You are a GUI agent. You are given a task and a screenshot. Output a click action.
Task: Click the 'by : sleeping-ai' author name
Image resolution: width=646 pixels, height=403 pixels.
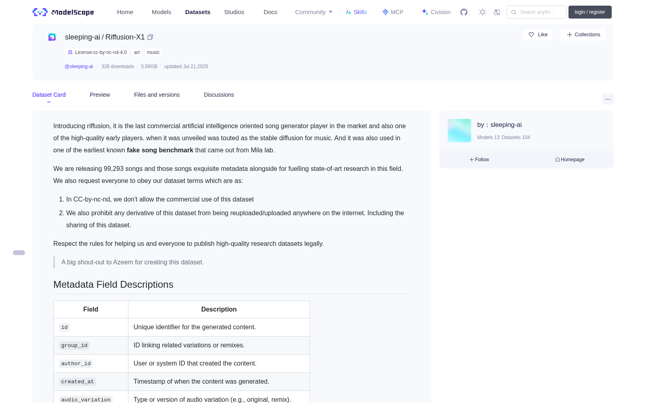coord(499,125)
